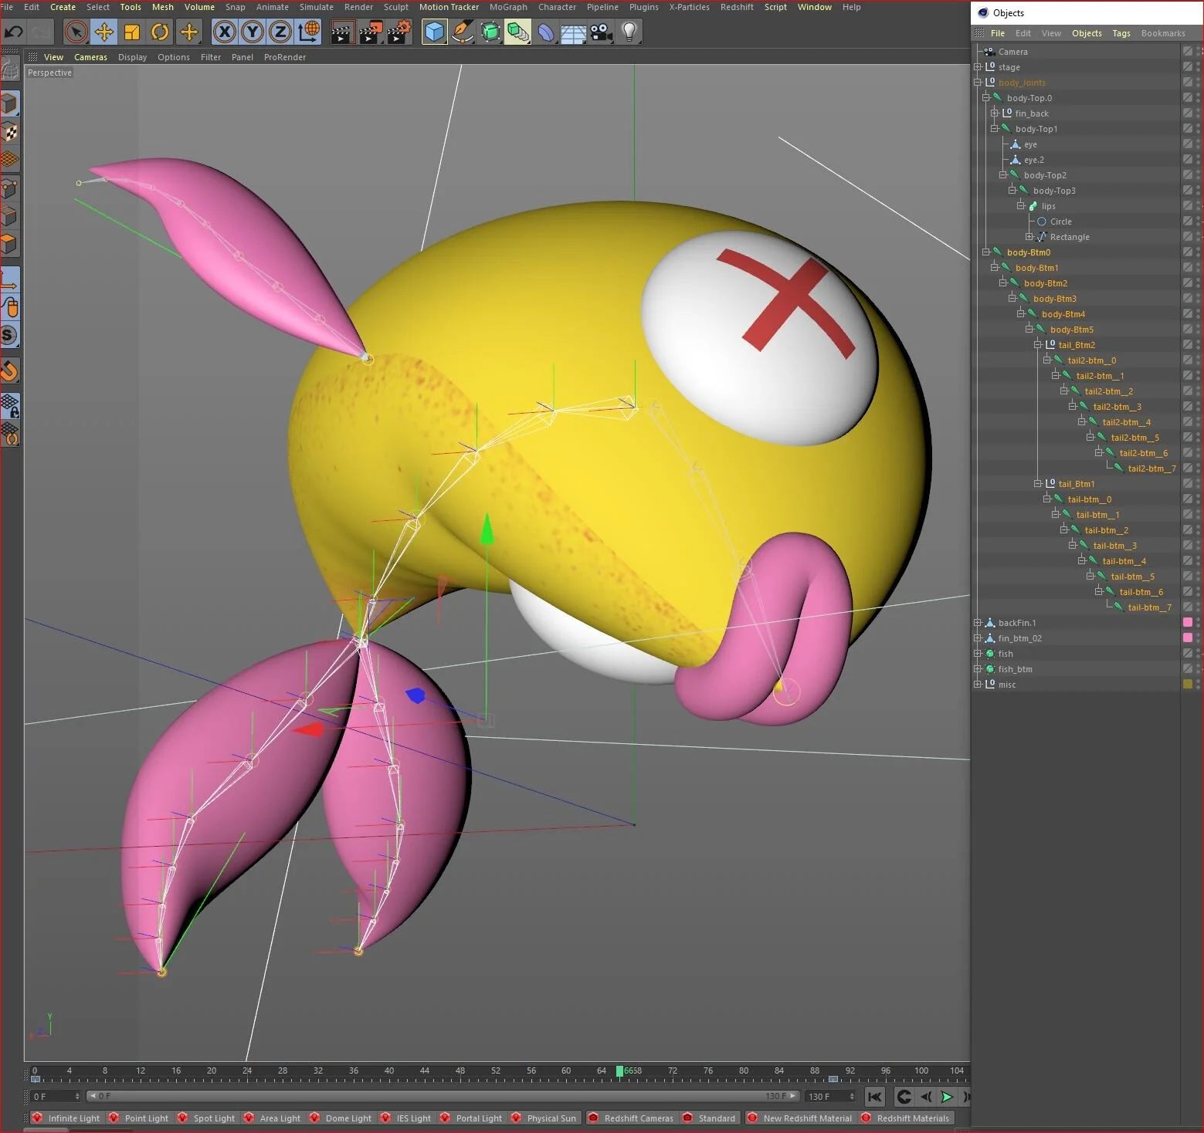
Task: Expand the misc null
Action: click(x=978, y=684)
